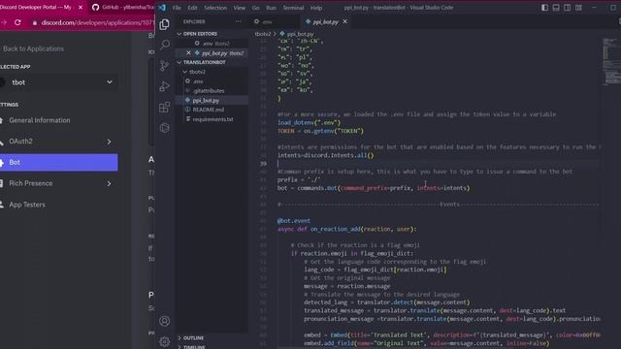Toggle secondary sidebar layout icon in title bar

[567, 8]
